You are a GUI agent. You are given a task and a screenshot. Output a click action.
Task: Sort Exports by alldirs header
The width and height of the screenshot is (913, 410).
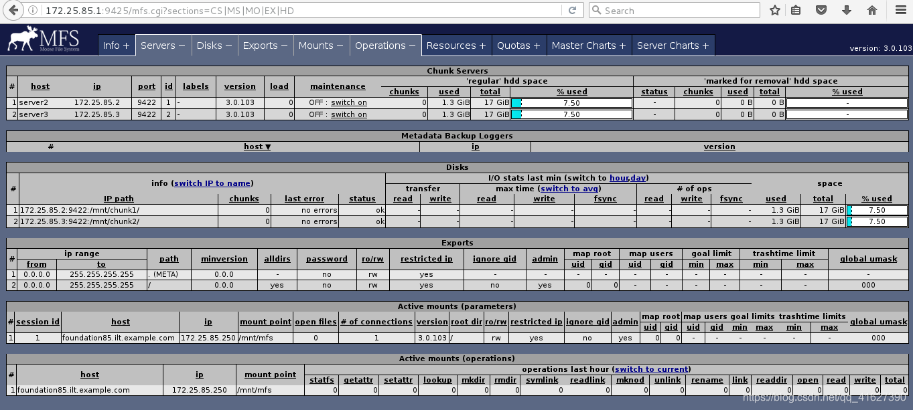277,259
